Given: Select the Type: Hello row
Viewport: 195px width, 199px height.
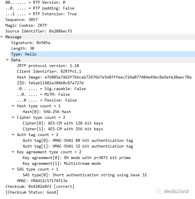Looking at the screenshot, I should point(24,54).
